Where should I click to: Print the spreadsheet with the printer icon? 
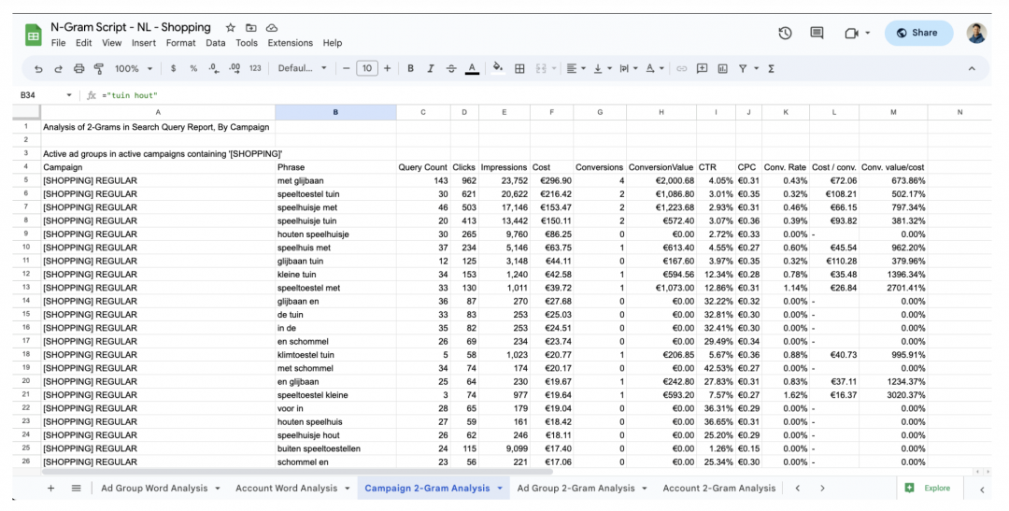coord(78,69)
